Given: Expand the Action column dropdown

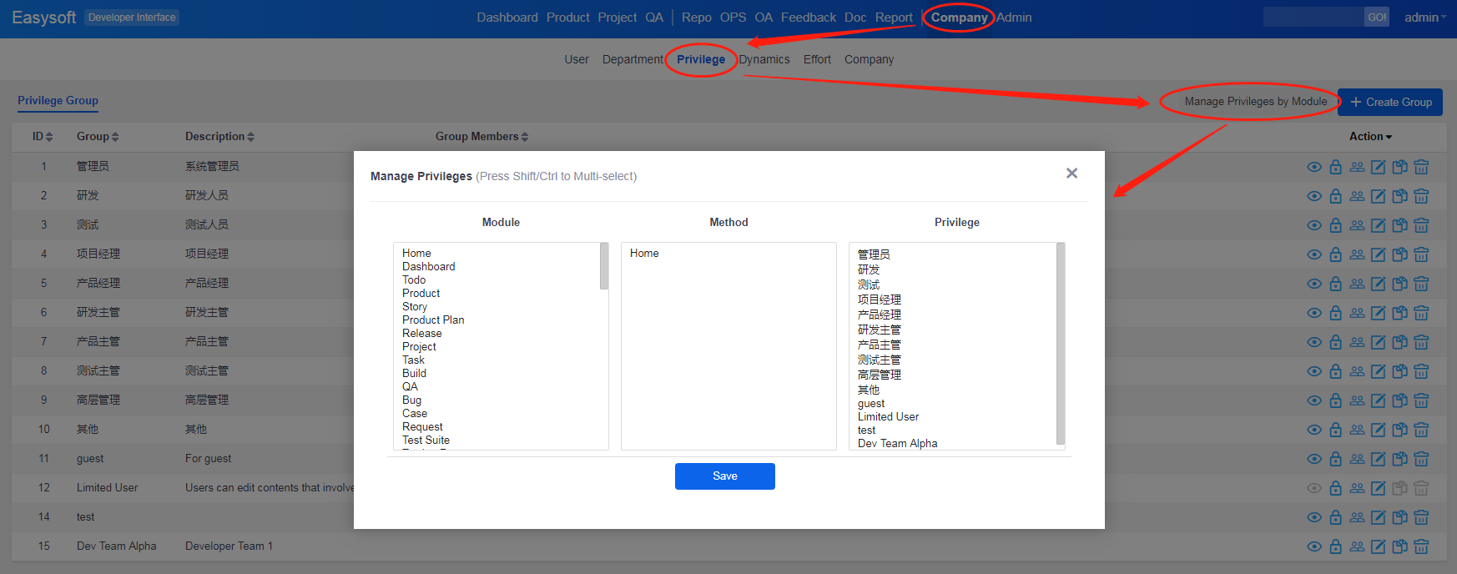Looking at the screenshot, I should pos(1370,137).
